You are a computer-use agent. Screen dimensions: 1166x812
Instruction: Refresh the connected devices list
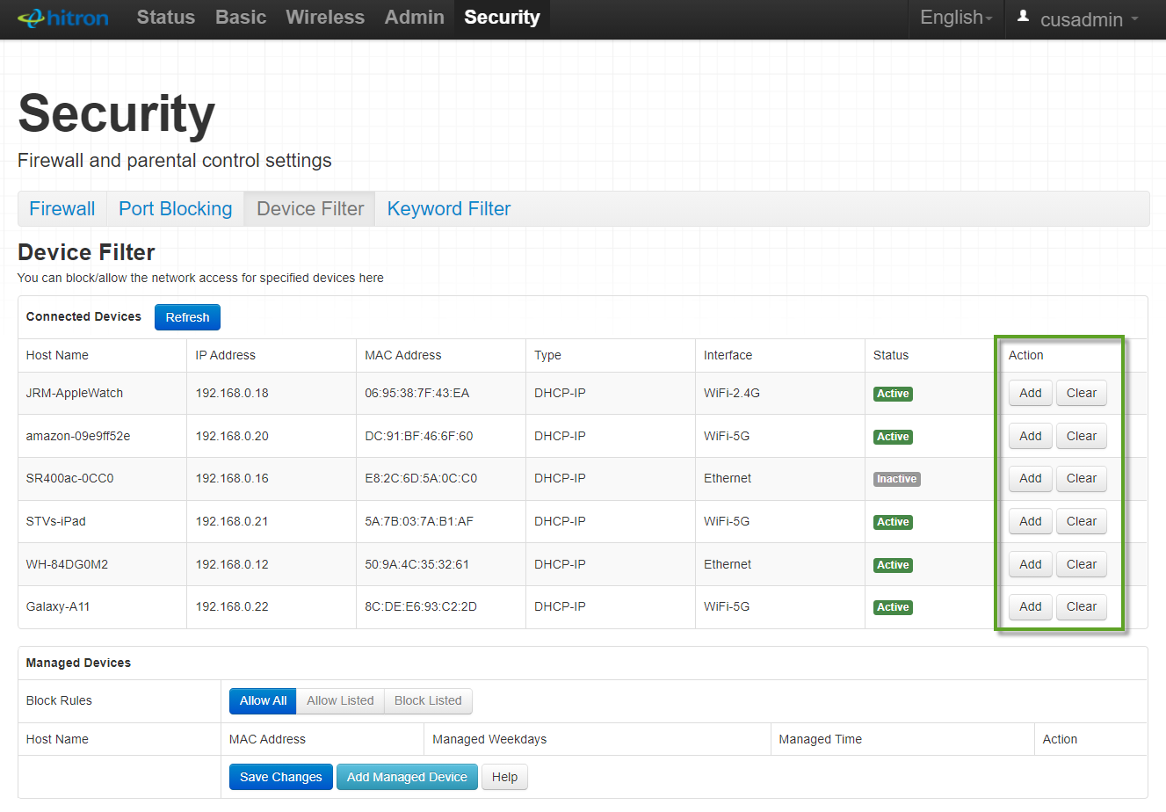tap(187, 317)
